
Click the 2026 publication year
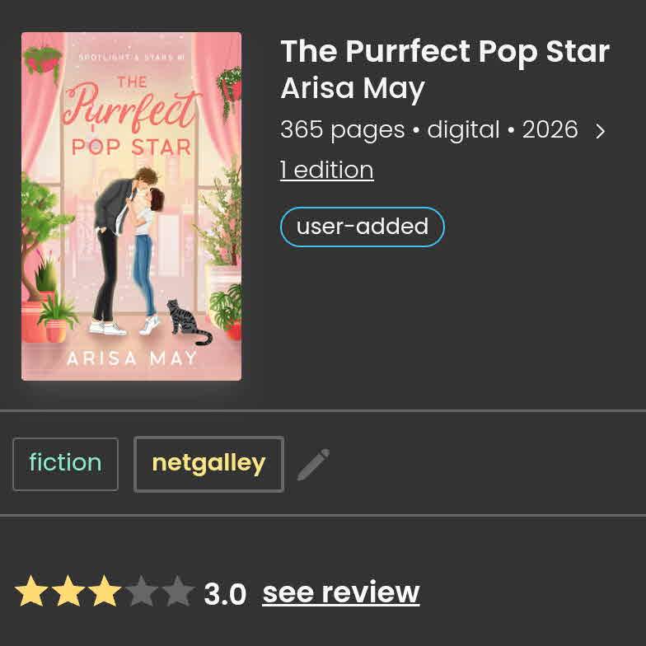550,130
